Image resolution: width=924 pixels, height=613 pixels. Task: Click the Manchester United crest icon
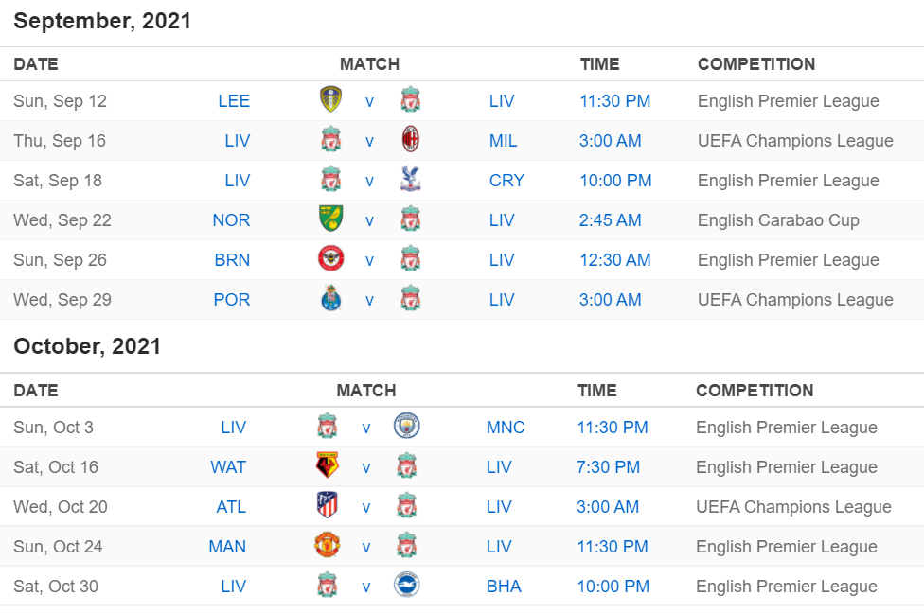click(x=327, y=545)
